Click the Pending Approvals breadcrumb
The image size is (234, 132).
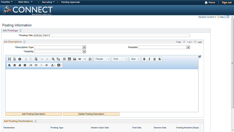[x=71, y=2]
